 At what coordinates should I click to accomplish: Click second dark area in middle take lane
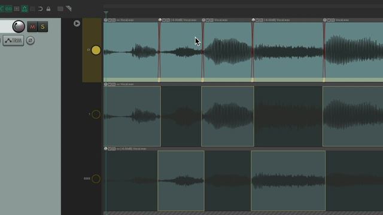(x=288, y=116)
